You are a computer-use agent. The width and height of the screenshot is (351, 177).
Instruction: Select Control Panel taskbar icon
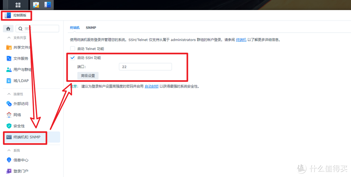(x=47, y=5)
